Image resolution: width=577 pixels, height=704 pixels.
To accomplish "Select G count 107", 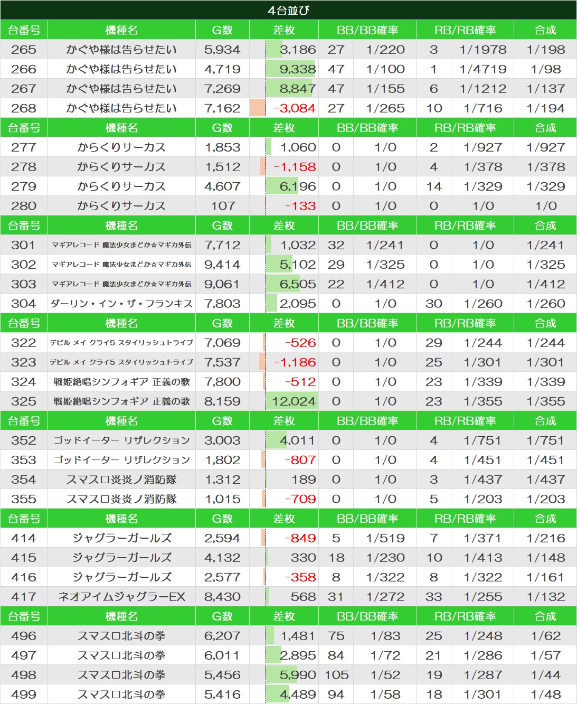I will pyautogui.click(x=223, y=206).
